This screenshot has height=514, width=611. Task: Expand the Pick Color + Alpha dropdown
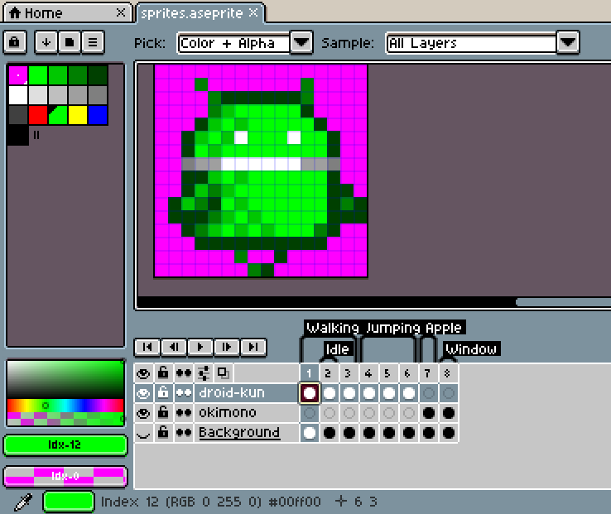click(x=301, y=43)
